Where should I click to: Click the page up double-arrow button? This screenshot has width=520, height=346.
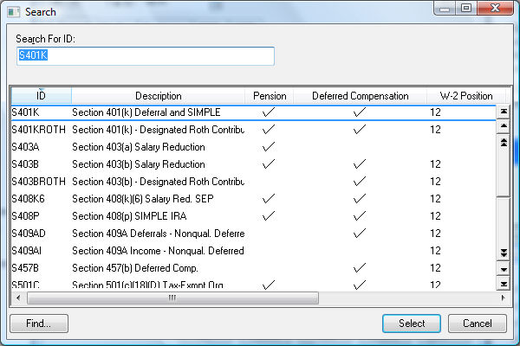[503, 141]
